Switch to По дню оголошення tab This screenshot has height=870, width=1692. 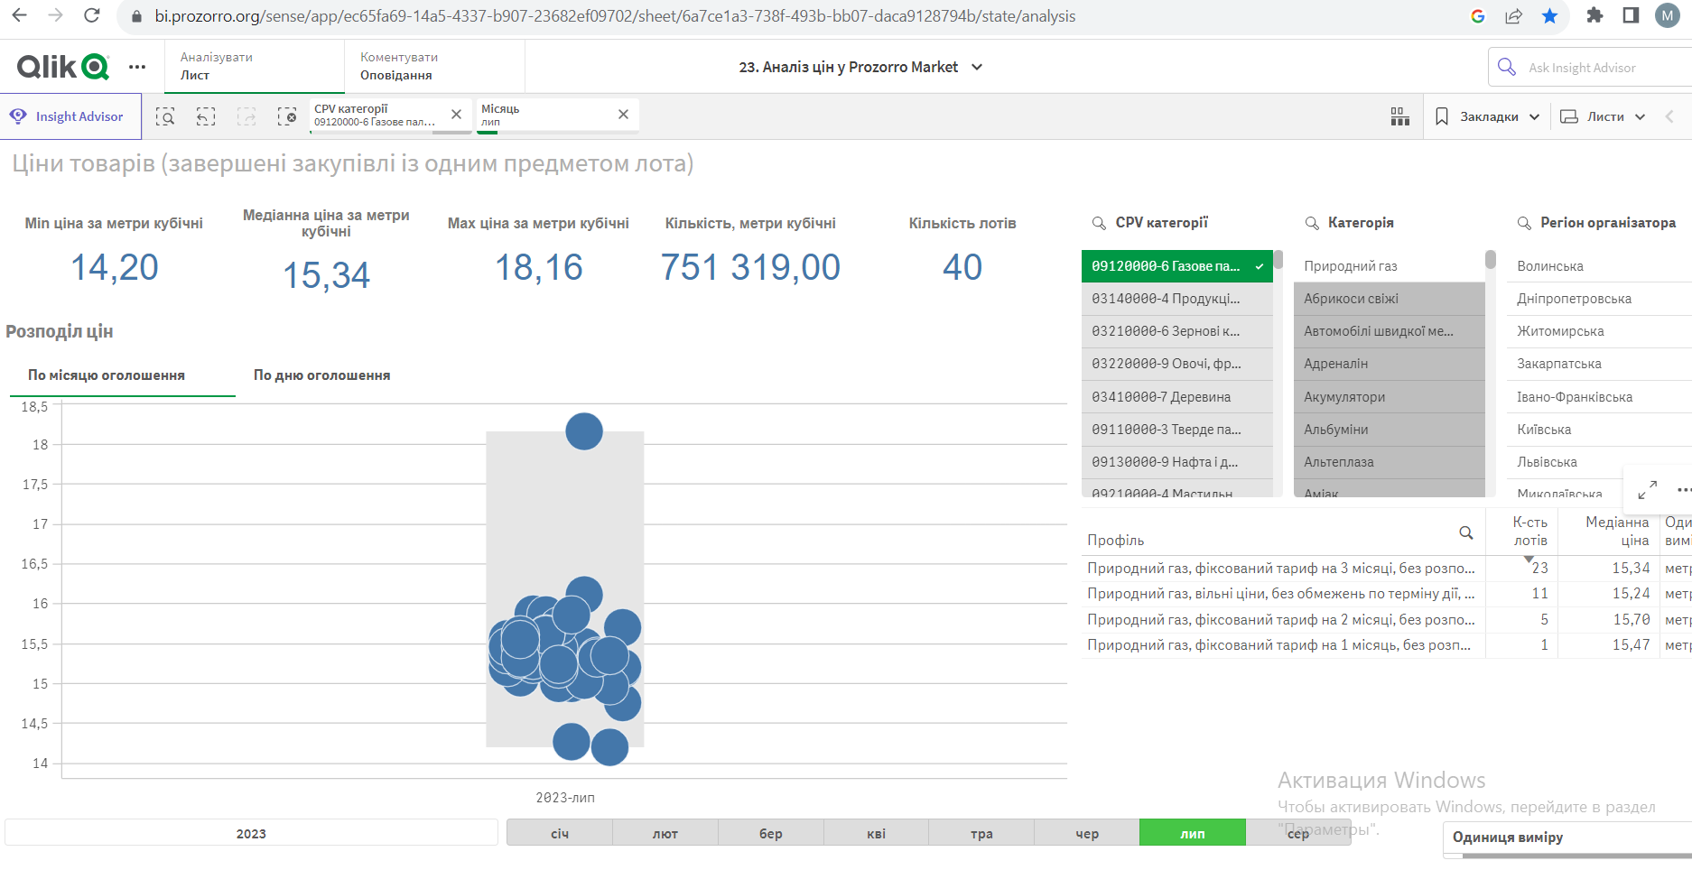(x=321, y=375)
